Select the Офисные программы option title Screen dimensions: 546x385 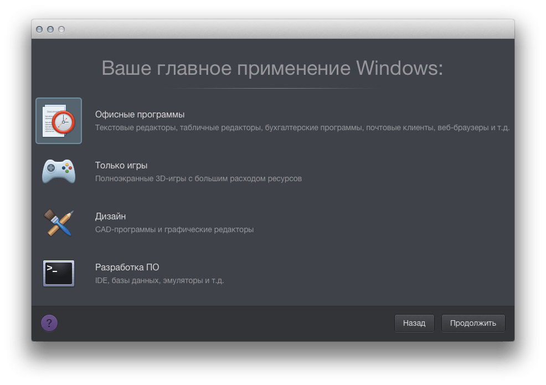(x=140, y=114)
